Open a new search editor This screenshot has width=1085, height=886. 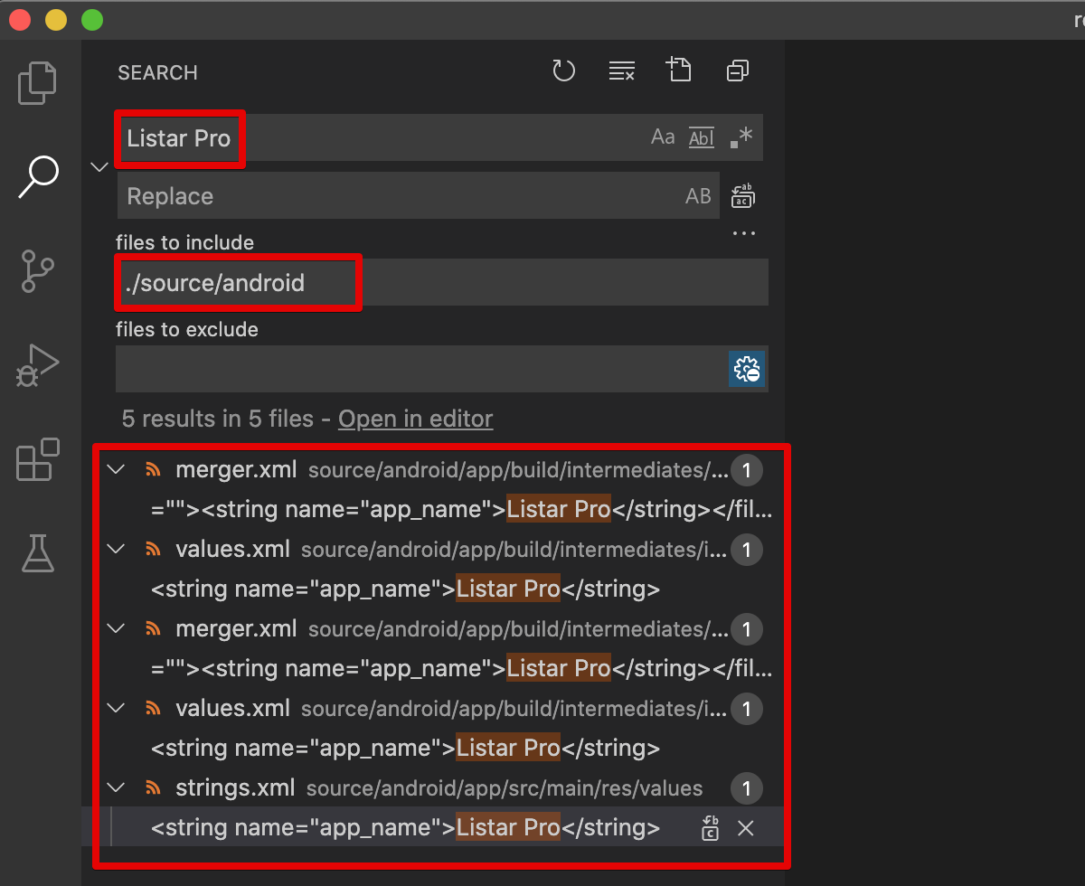click(x=679, y=70)
